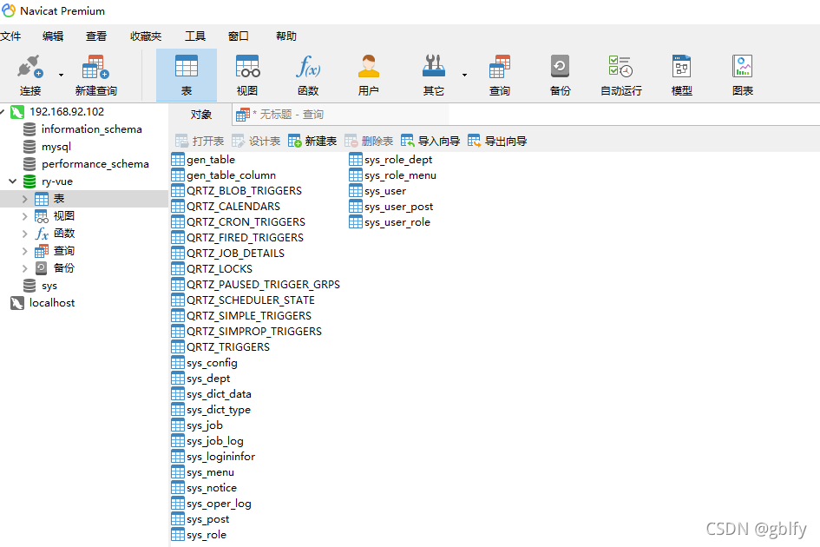Image resolution: width=820 pixels, height=547 pixels.
Task: Collapse the 192.168.92.102 connection node
Action: pos(2,111)
